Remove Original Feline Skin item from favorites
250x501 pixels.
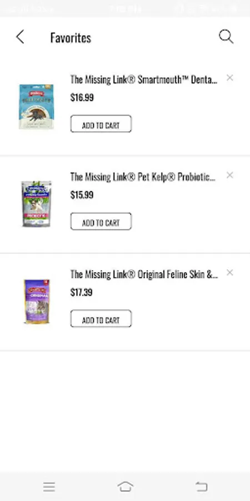229,273
